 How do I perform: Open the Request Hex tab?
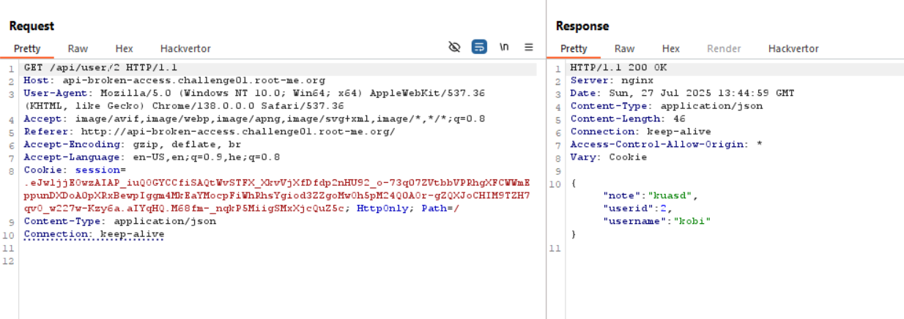pos(124,48)
